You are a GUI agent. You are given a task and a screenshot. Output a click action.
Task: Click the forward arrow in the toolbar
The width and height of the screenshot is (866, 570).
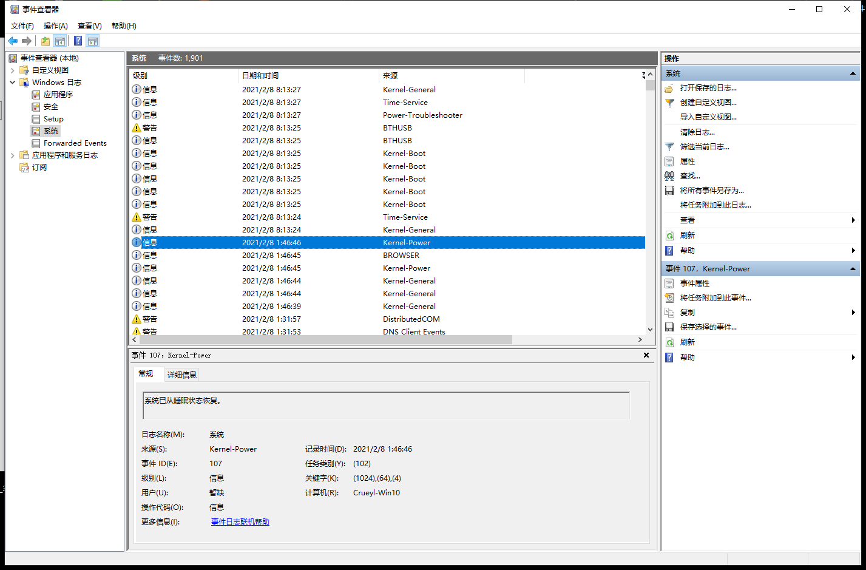(x=27, y=41)
